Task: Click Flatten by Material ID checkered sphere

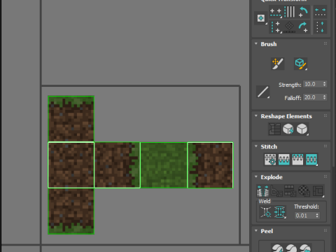Action: (x=304, y=191)
